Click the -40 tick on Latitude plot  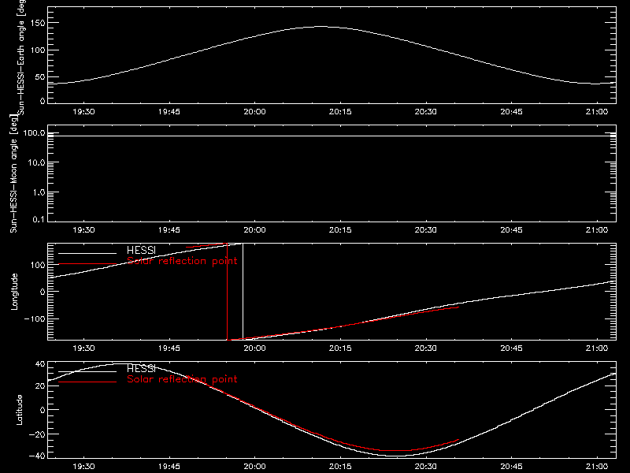37,456
